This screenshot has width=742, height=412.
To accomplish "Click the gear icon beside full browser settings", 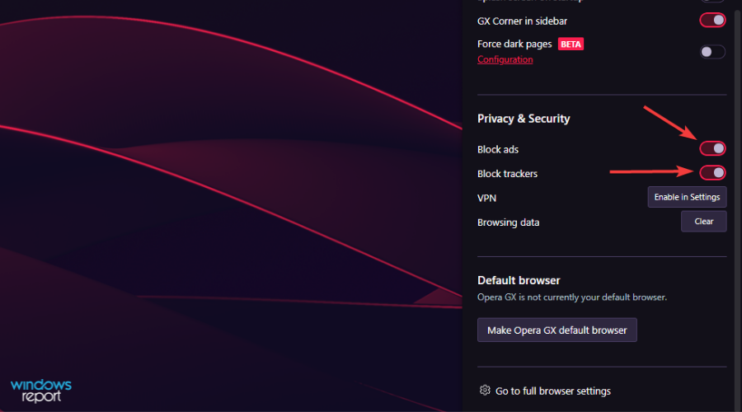I will [x=485, y=391].
